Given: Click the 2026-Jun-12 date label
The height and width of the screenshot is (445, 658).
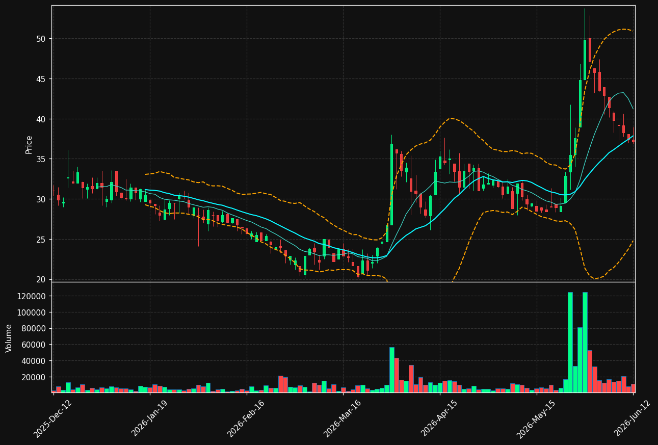Looking at the screenshot, I should coord(633,418).
